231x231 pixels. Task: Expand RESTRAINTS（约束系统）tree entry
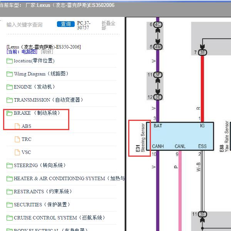[43, 191]
